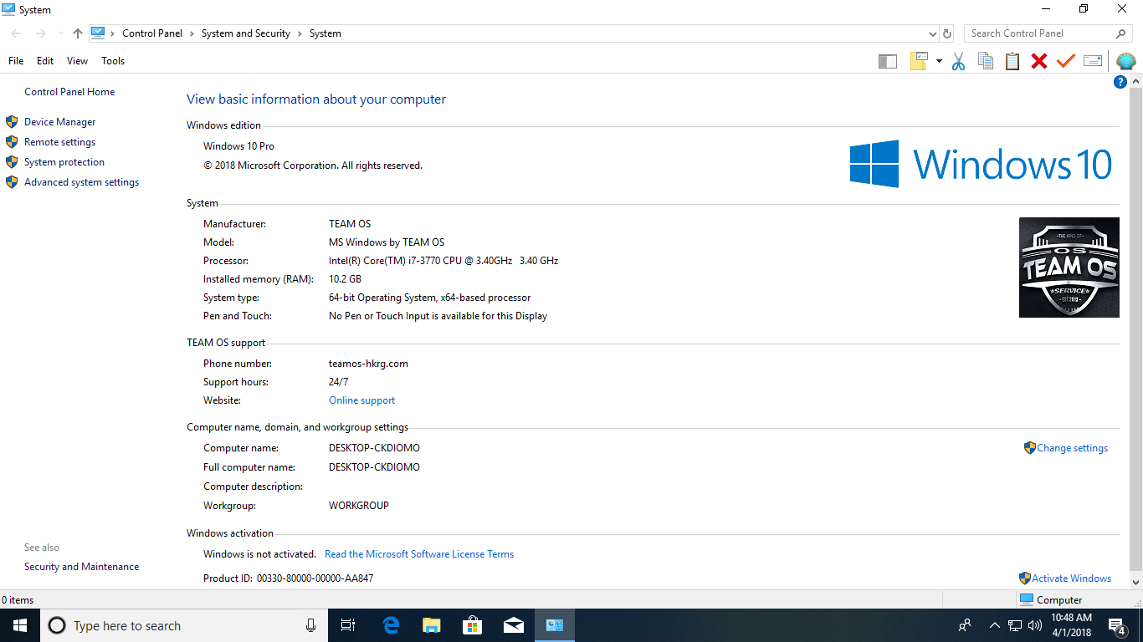Open File Explorer from taskbar
This screenshot has width=1143, height=642.
click(431, 625)
